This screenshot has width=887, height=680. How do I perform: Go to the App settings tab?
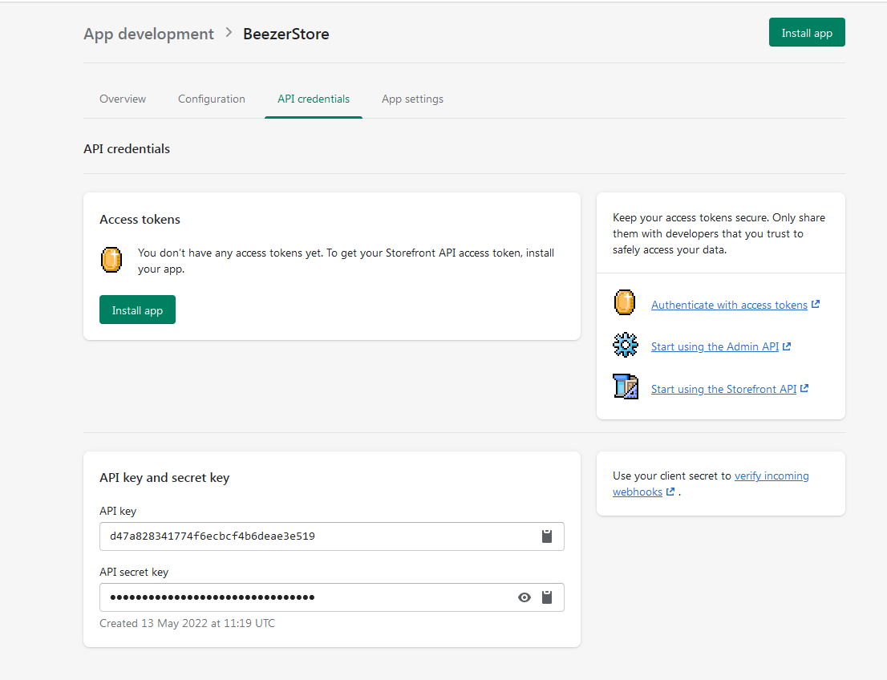(412, 99)
